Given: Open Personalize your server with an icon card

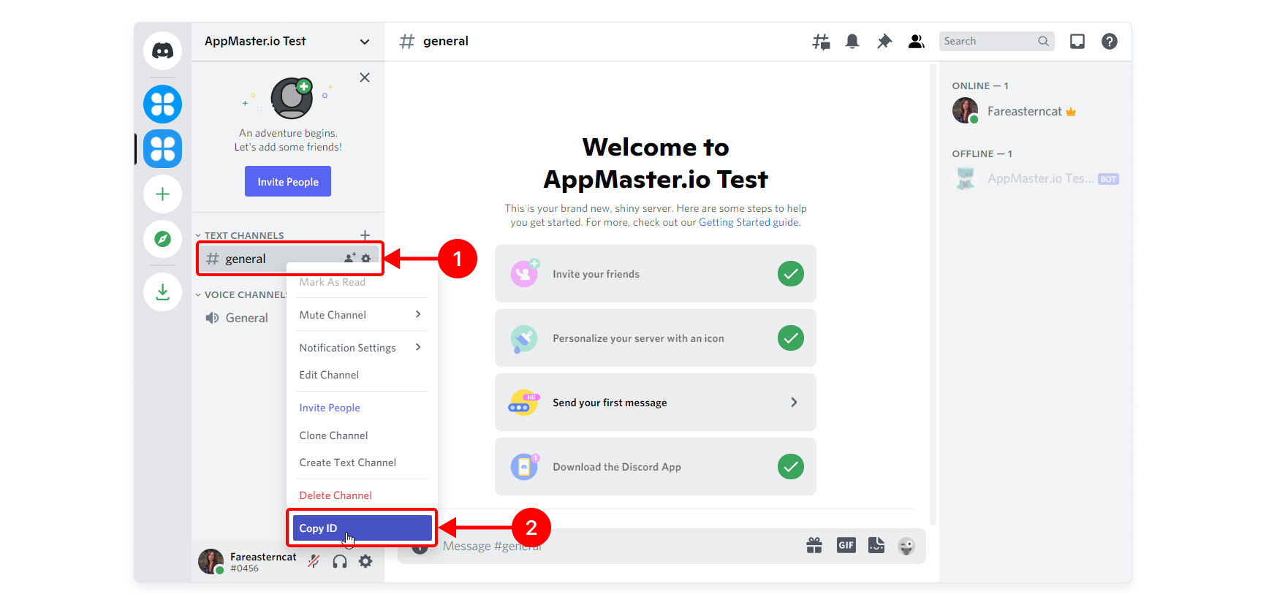Looking at the screenshot, I should point(656,338).
